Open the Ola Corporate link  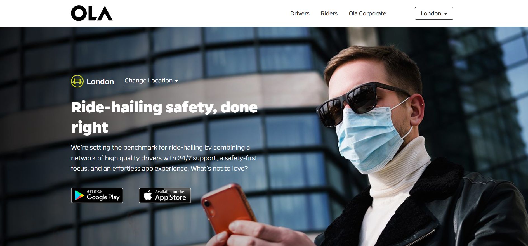pos(367,13)
